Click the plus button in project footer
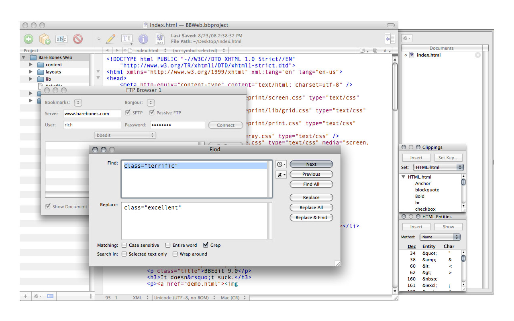The image size is (514, 321). pyautogui.click(x=25, y=296)
